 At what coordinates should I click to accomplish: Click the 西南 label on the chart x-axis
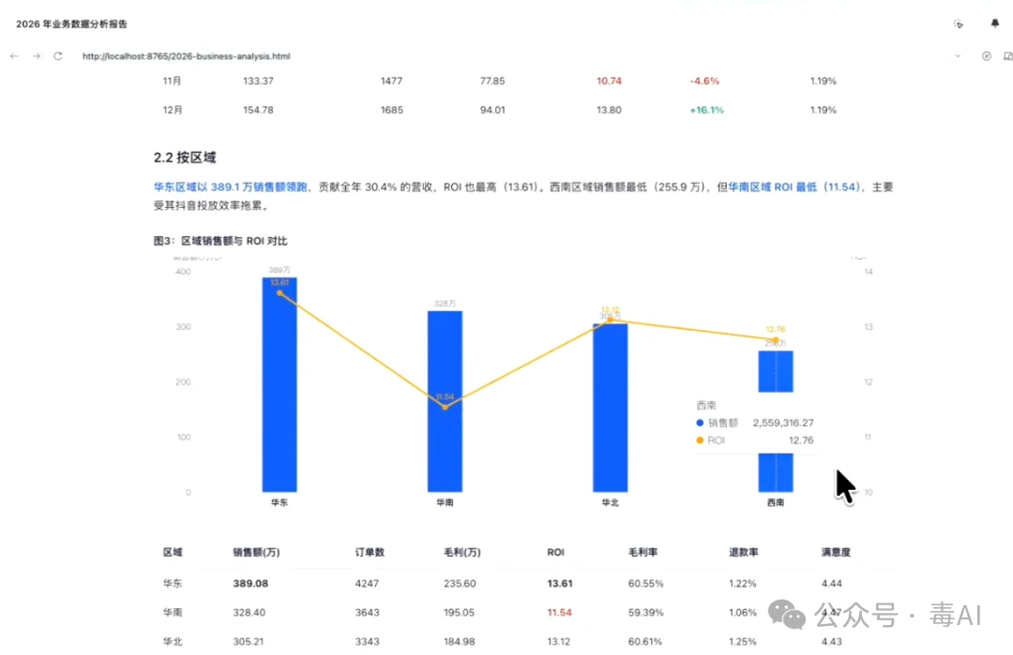tap(776, 502)
